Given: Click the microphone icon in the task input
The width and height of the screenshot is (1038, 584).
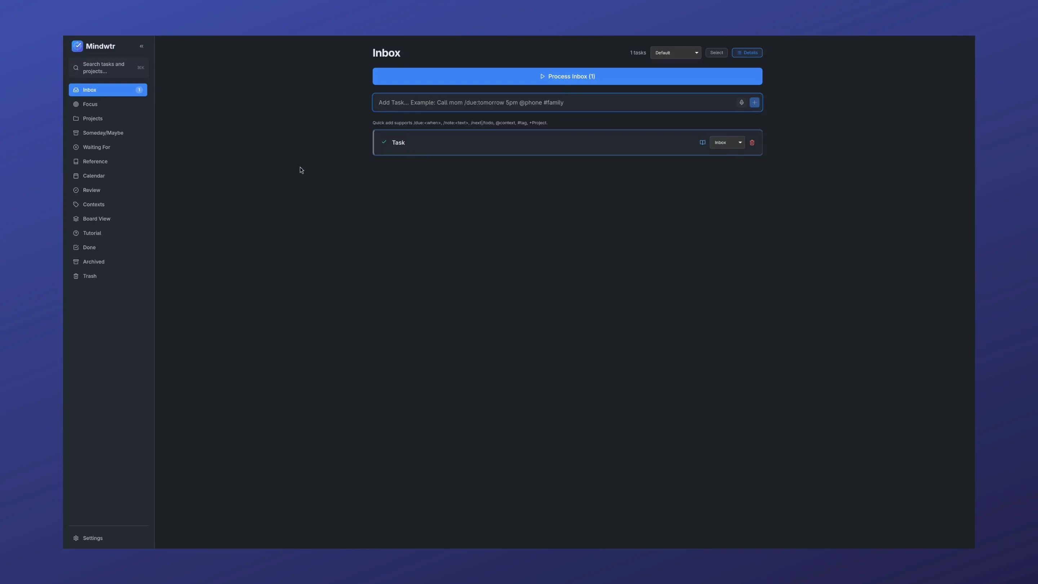Looking at the screenshot, I should tap(741, 102).
